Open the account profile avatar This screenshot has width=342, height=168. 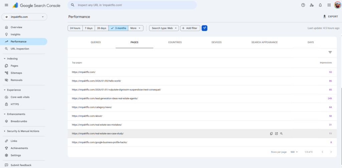coord(337,5)
